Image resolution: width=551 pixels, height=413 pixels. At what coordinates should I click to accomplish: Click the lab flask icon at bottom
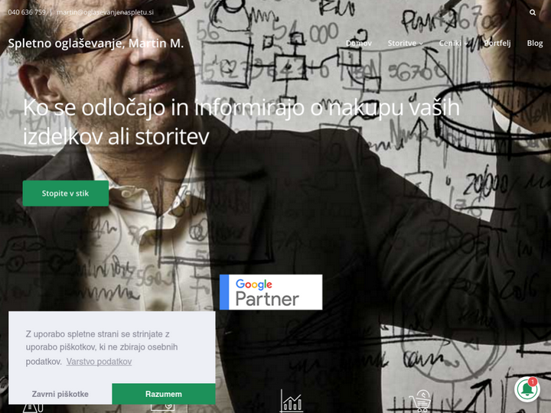pos(33,408)
